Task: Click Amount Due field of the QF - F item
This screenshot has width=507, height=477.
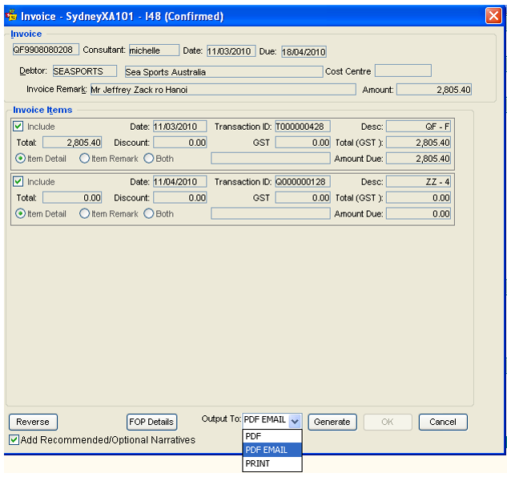Action: [418, 159]
